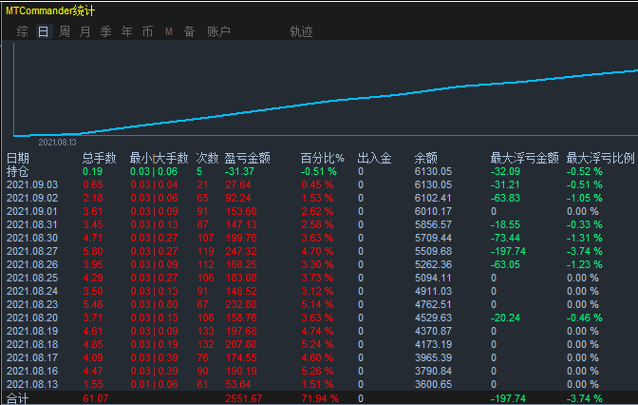Click the 余额 column header
638x405 pixels.
[x=425, y=158]
